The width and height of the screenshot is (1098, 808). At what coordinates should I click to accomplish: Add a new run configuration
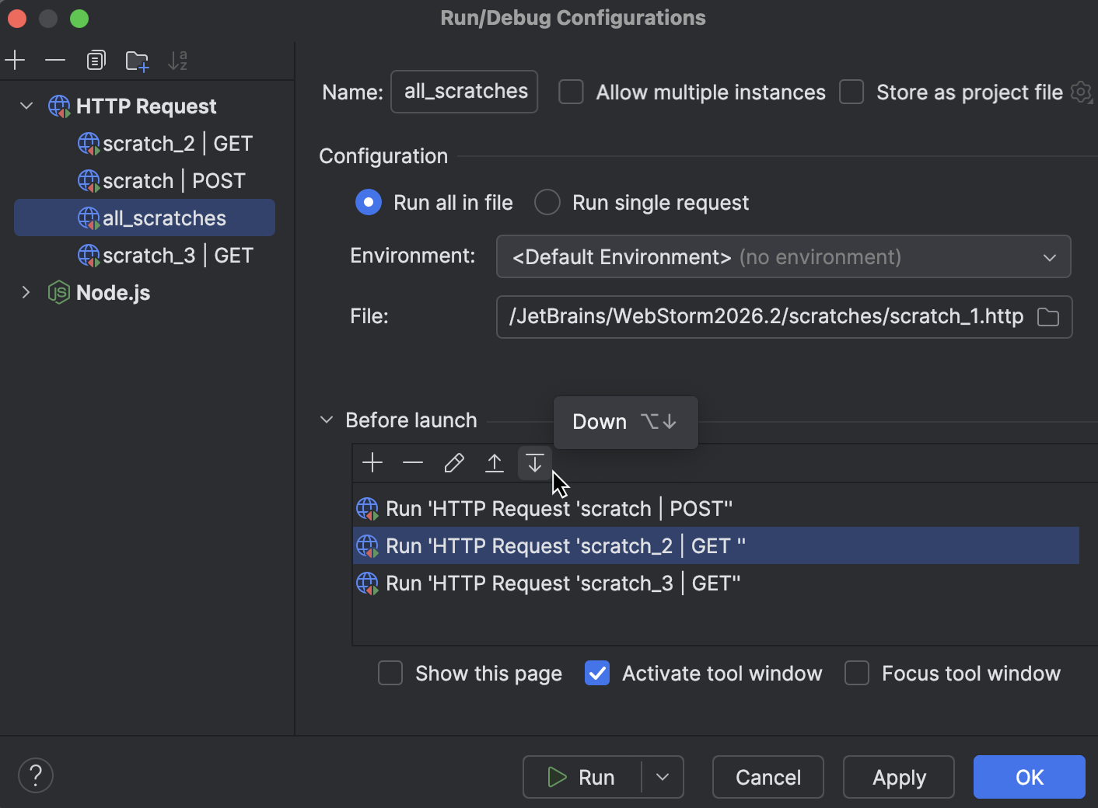point(16,61)
